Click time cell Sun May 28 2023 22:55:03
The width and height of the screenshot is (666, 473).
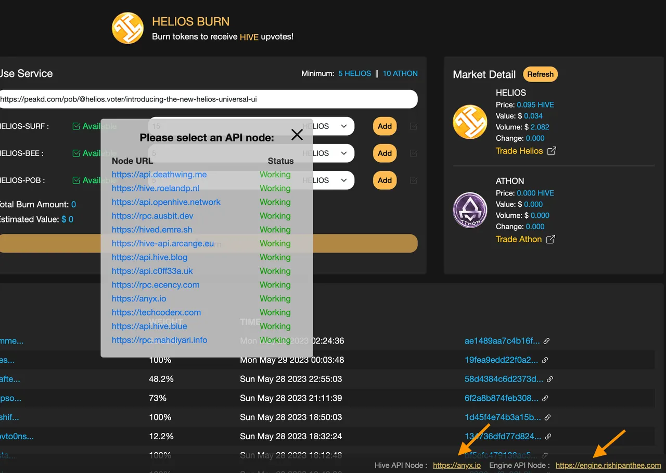coord(291,379)
